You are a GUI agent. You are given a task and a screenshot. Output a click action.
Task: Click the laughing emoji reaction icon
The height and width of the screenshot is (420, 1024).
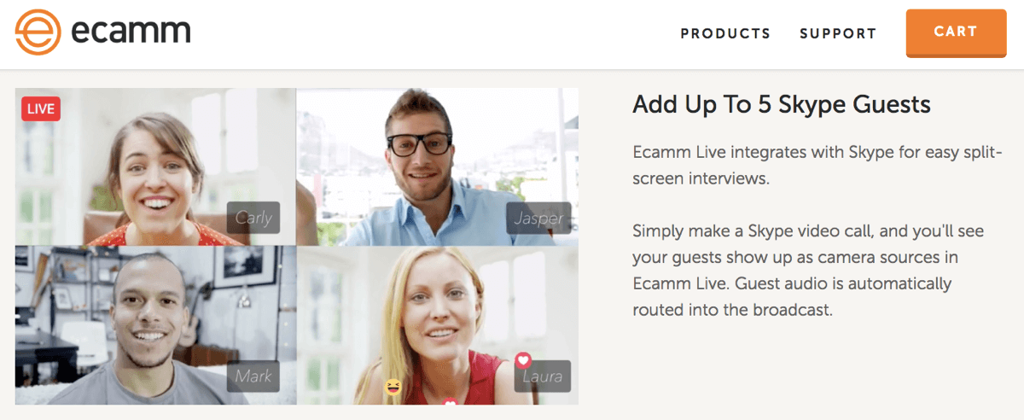point(393,388)
